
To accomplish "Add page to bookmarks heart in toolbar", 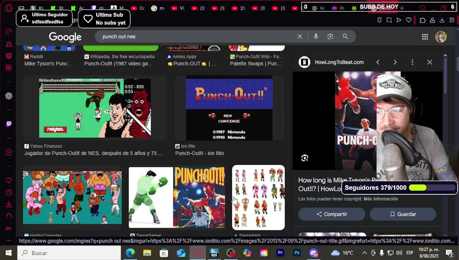I will point(408,21).
